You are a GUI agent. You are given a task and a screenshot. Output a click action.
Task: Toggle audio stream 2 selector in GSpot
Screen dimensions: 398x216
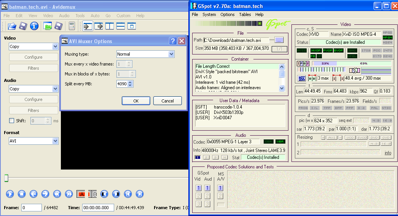(206, 158)
